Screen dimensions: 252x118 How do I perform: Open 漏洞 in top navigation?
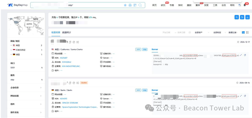click(x=189, y=5)
